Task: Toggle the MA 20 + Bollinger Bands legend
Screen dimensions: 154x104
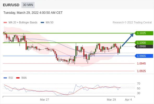Action: [x=20, y=23]
